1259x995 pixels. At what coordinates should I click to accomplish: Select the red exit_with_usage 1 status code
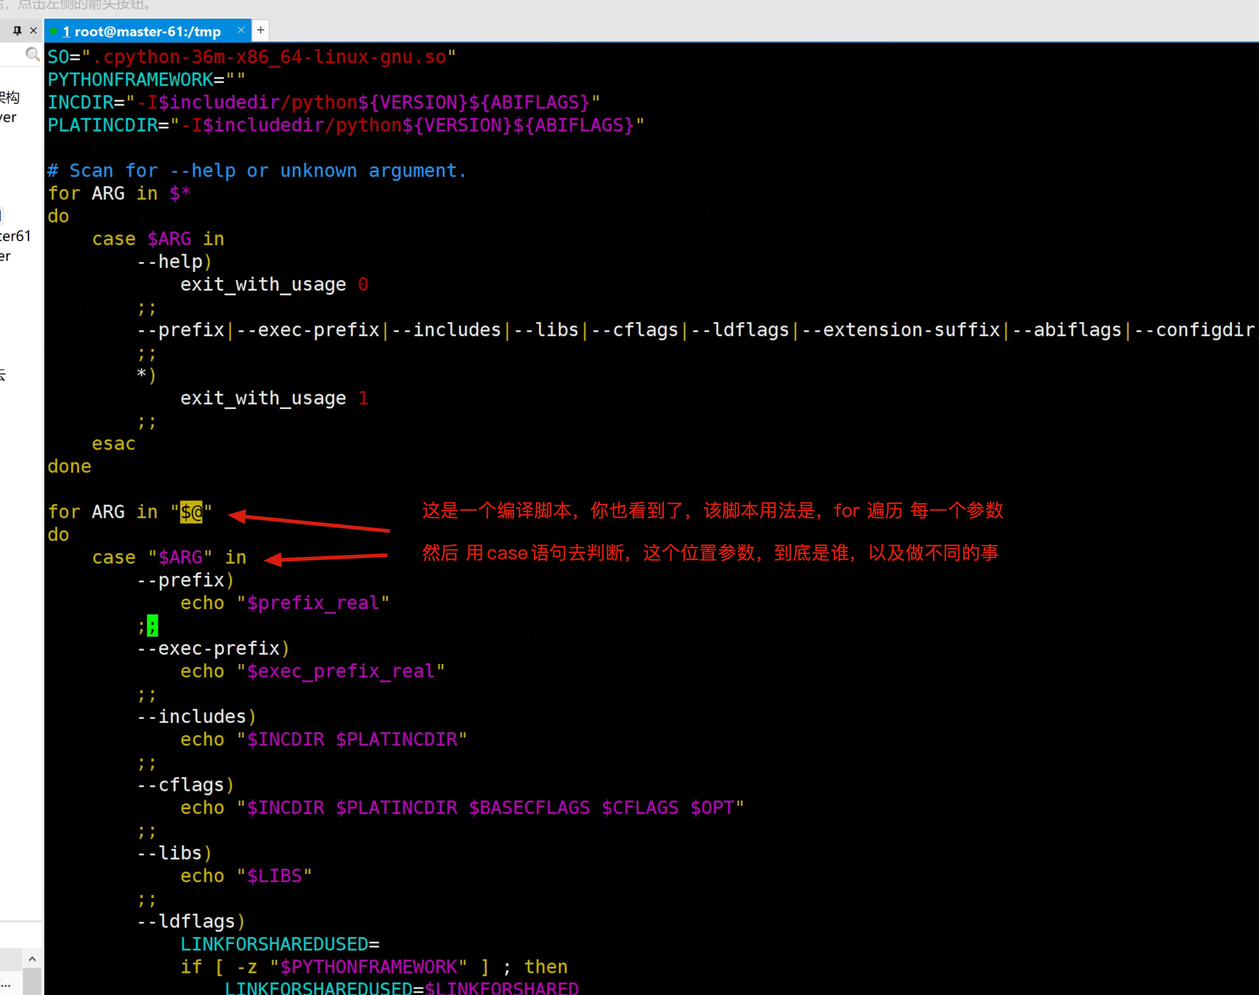click(x=364, y=398)
